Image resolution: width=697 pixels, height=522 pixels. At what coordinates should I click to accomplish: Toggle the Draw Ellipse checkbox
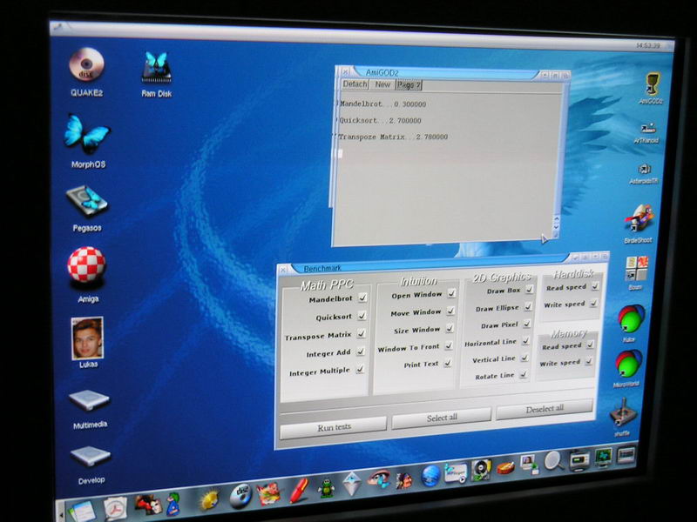click(528, 306)
